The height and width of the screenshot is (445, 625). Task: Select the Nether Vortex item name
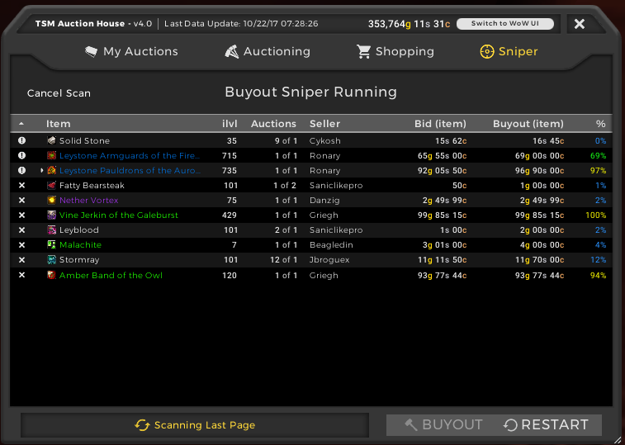click(x=88, y=200)
